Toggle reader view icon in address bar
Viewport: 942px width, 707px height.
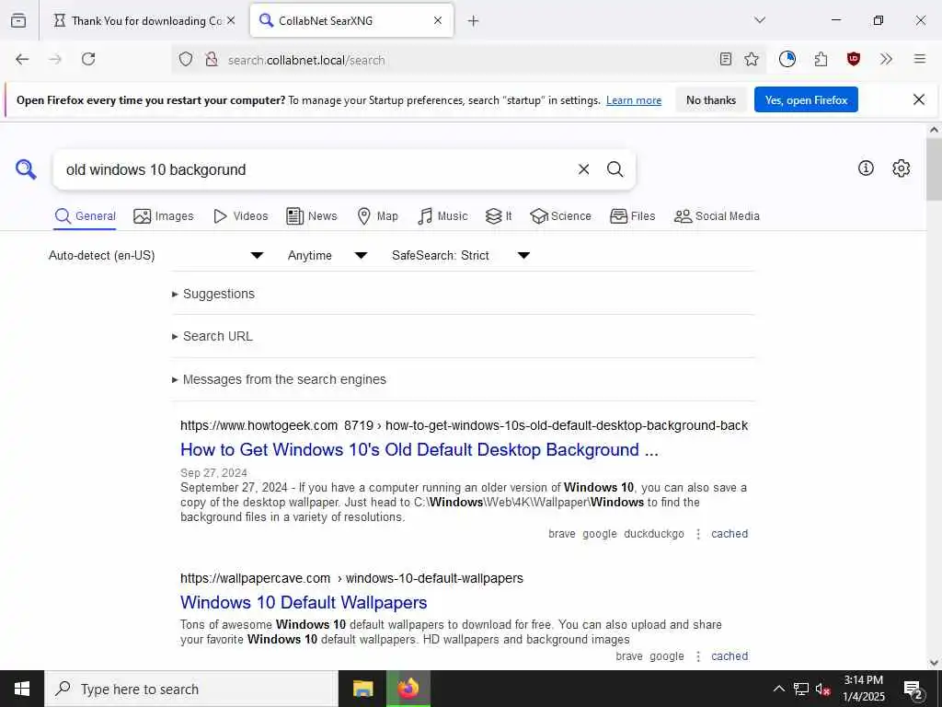coord(725,59)
